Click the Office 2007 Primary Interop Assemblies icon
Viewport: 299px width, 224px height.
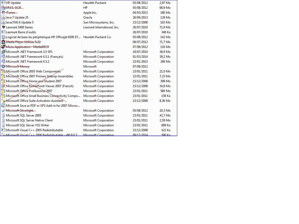click(3, 76)
